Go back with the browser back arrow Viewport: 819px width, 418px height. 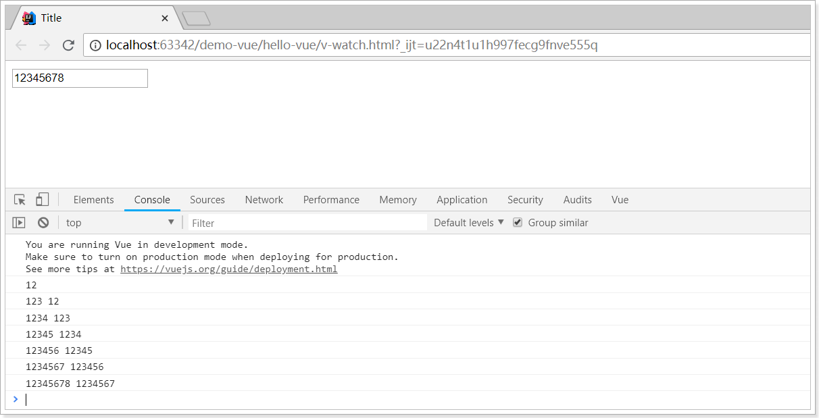pyautogui.click(x=21, y=45)
